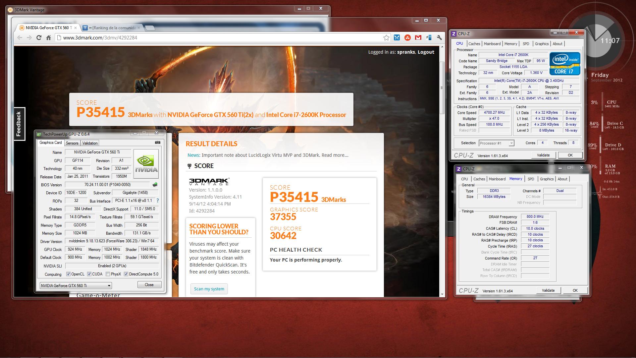Open the Processor #1 selection dropdown
Screen dimensions: 636x358
pyautogui.click(x=496, y=143)
